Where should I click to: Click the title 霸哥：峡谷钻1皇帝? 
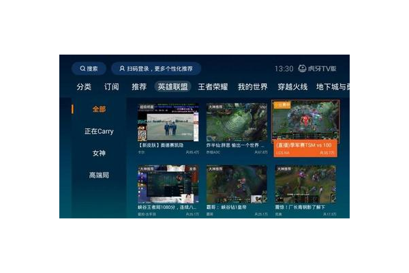(226, 207)
